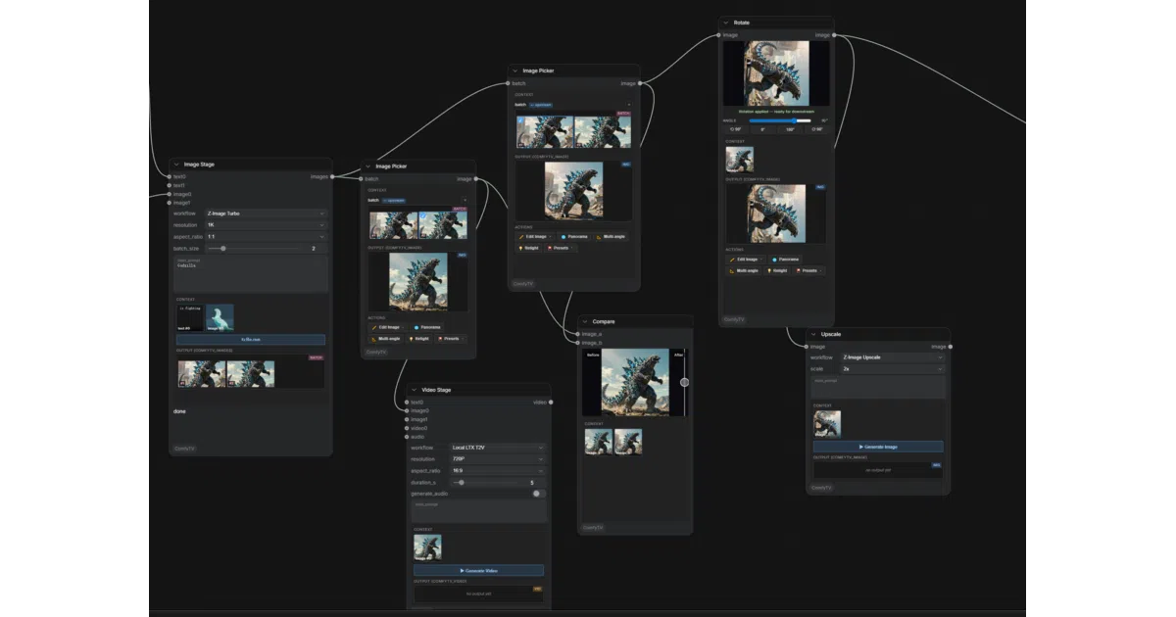Collapse the Image Stage node chevron
1176x617 pixels.
coord(177,165)
